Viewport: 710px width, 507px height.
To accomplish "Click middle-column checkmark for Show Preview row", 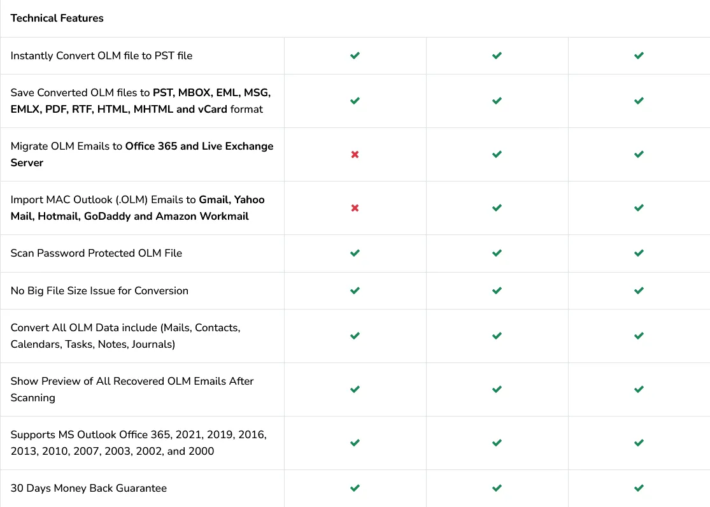I will tap(497, 389).
